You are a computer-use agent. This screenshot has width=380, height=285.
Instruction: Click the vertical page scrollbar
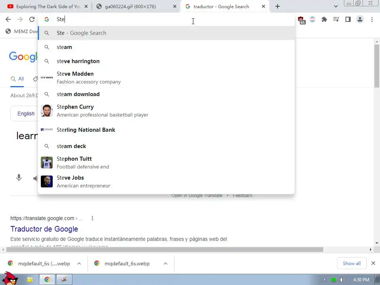(x=377, y=65)
